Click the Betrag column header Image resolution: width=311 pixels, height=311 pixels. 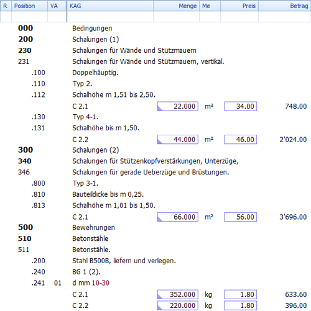284,6
